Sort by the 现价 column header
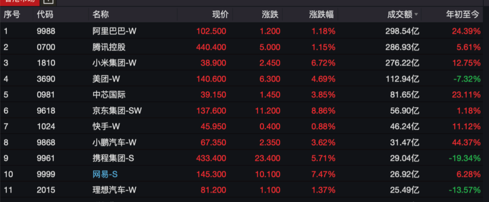This screenshot has width=489, height=202. 221,14
